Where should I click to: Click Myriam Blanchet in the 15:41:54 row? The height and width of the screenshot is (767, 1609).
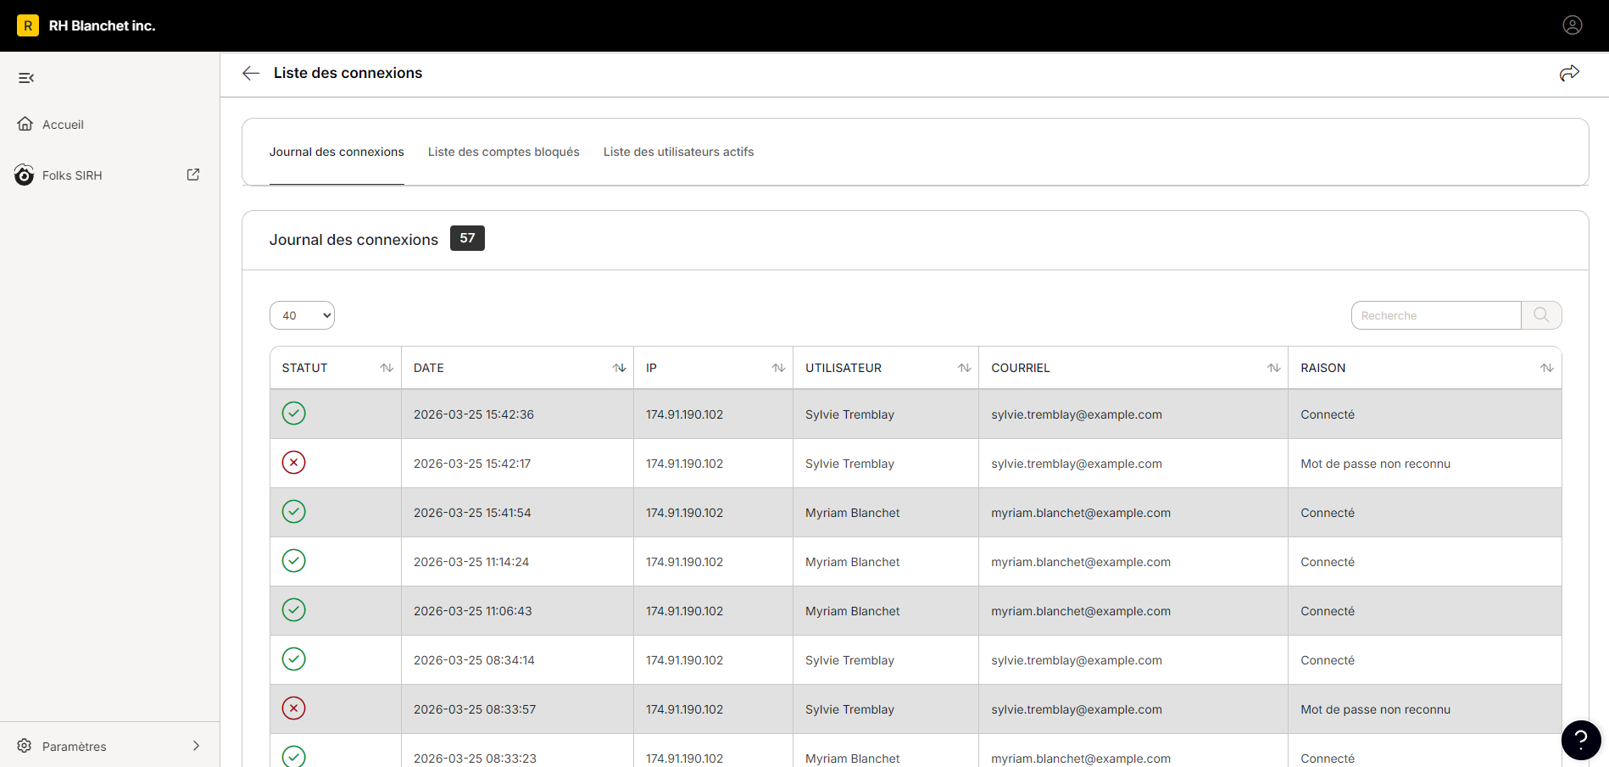853,513
